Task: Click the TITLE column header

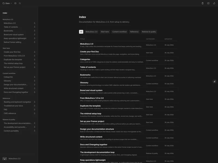Action: pyautogui.click(x=82, y=39)
